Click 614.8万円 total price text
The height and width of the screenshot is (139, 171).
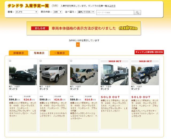click(x=90, y=100)
